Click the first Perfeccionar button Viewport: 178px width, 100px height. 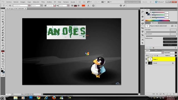[170, 39]
